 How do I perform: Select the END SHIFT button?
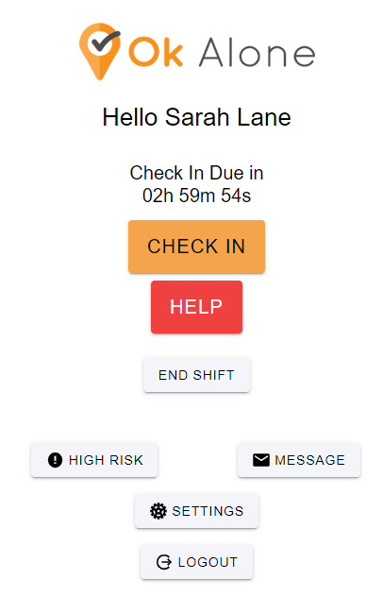point(196,375)
